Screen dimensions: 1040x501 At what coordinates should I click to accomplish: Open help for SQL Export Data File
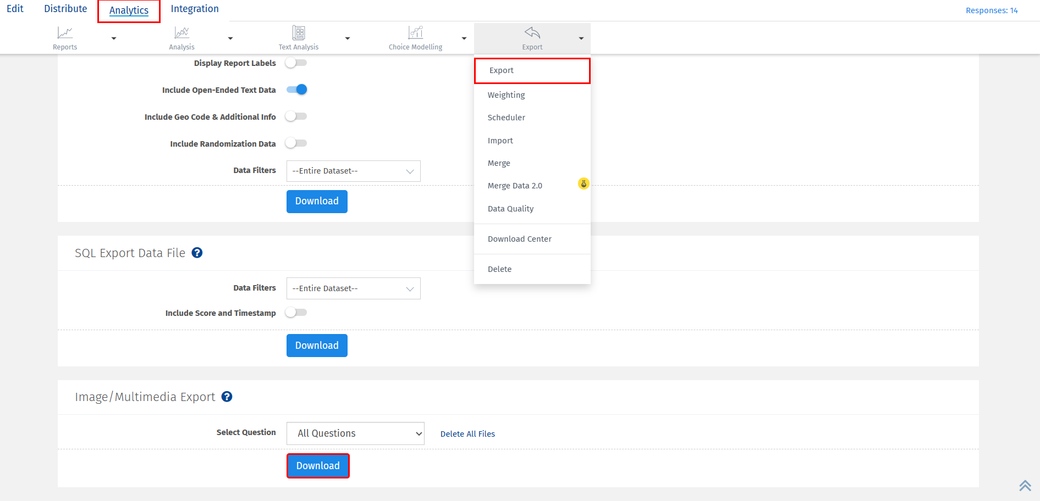(197, 253)
